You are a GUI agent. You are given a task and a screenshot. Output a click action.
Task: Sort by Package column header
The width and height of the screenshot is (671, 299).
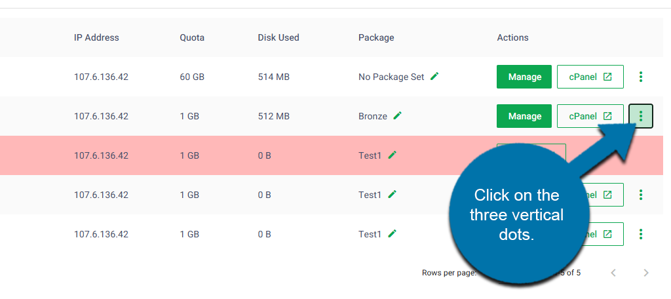[376, 37]
